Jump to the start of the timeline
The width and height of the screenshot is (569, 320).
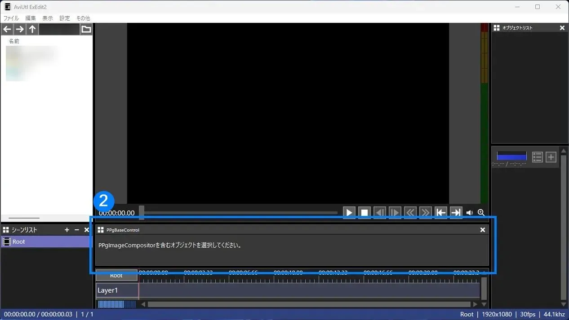point(441,213)
